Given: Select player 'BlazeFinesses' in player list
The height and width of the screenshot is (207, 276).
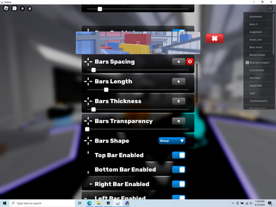Looking at the screenshot, I should tap(258, 55).
